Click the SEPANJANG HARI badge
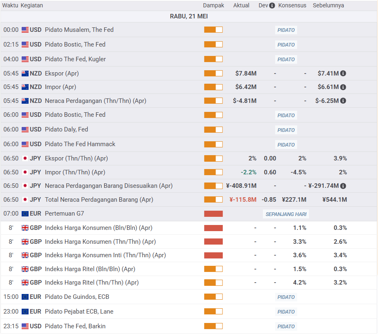 [286, 214]
